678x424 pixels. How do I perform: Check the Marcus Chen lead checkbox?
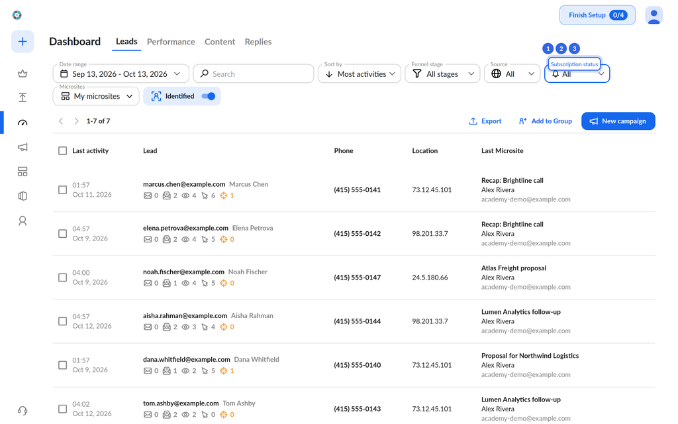(63, 190)
